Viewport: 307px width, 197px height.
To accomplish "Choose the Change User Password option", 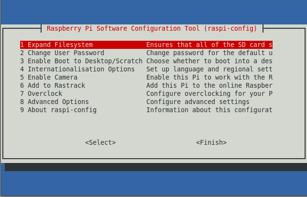I will pos(62,53).
